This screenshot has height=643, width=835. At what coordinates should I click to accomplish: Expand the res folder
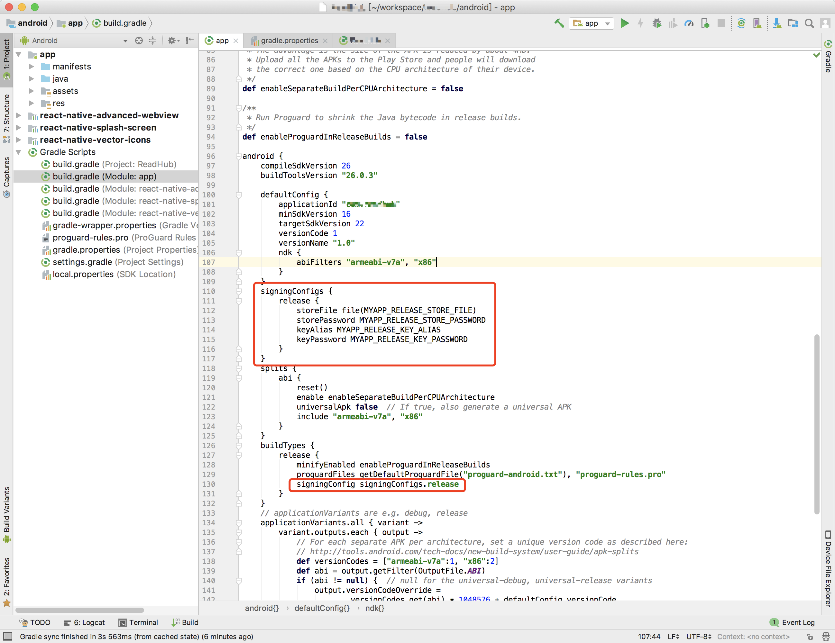(31, 103)
